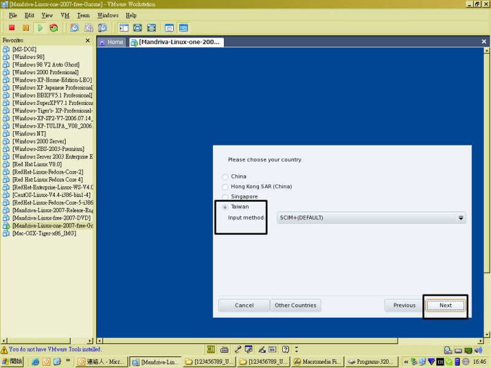Screen dimensions: 491x368
Task: Select [Mandriva-Linux-free-2007-DVD] in Favorites
Action: (x=52, y=218)
